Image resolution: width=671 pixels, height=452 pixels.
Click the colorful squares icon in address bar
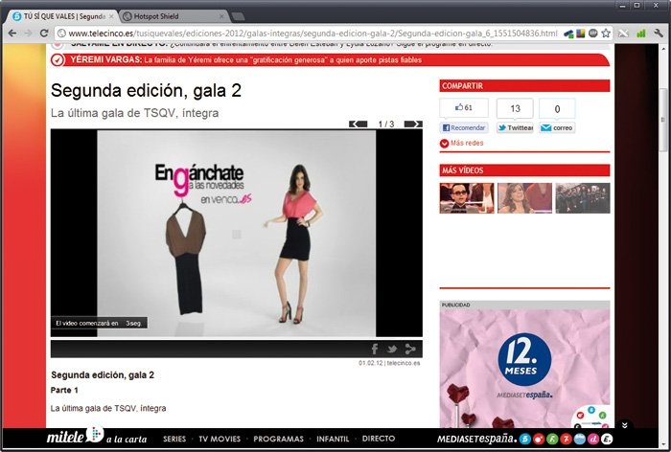[581, 33]
